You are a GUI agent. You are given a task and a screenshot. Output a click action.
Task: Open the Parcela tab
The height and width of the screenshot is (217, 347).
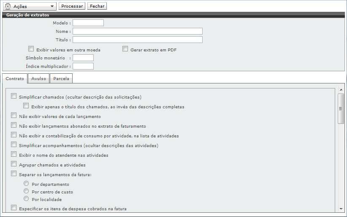(x=61, y=78)
